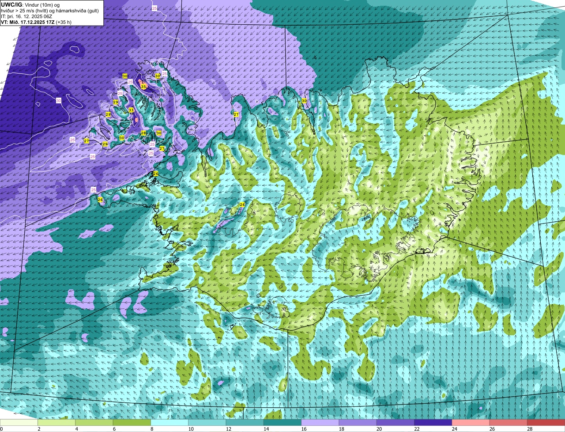Click the bold "UWC/IG" title text

(x=11, y=4)
